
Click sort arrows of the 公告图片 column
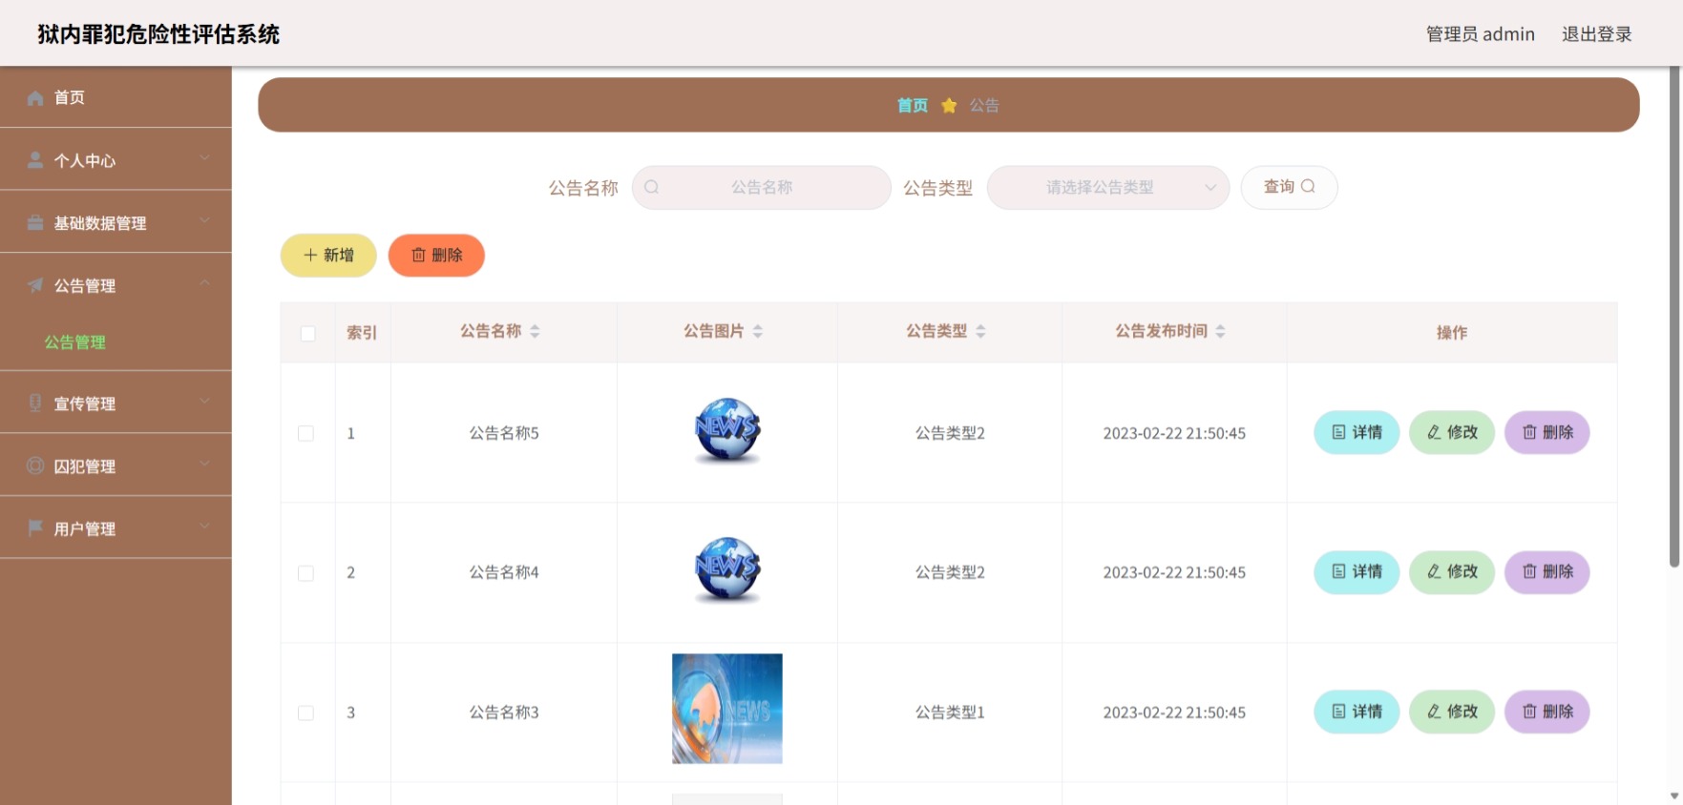tap(758, 331)
